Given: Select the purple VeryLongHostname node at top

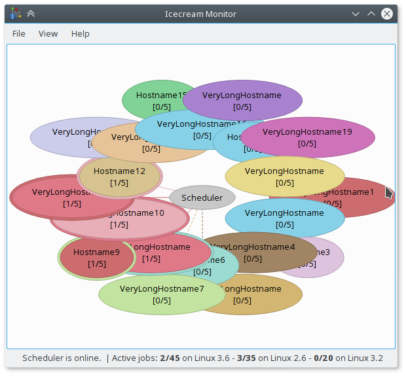Looking at the screenshot, I should (242, 100).
